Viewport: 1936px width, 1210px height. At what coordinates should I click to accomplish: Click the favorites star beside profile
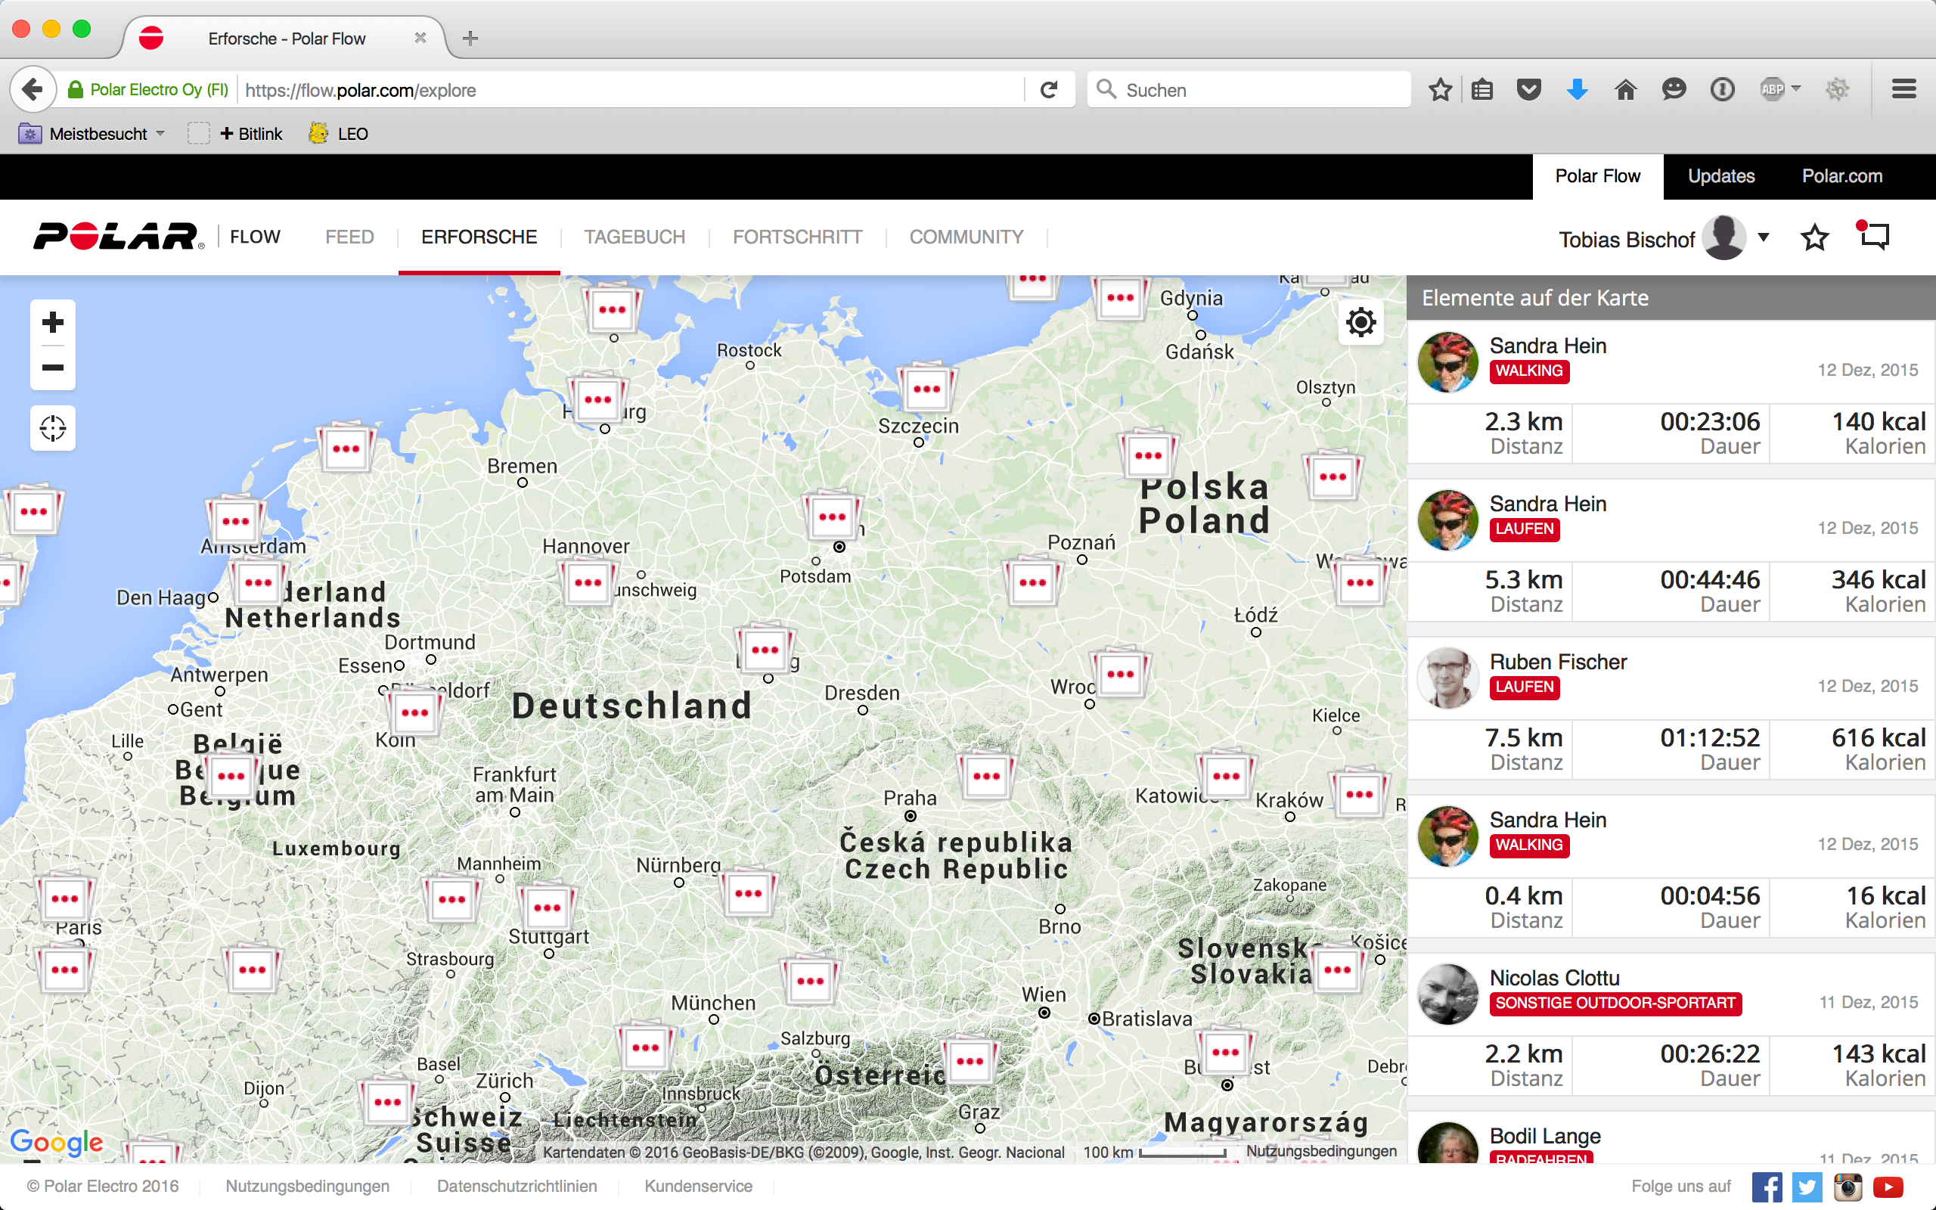(x=1813, y=237)
